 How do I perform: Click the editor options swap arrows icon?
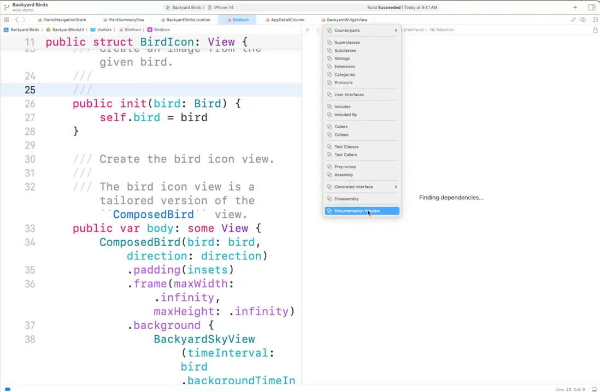(x=573, y=20)
